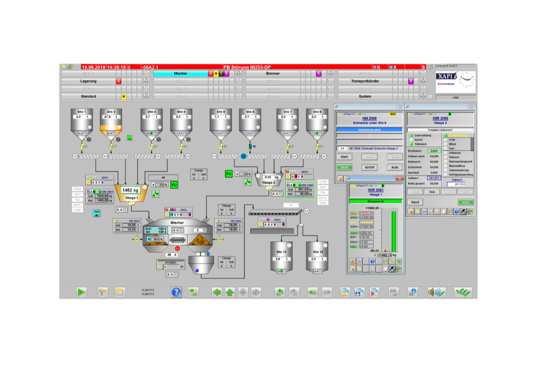Viewport: 535px width, 380px height.
Task: Open the trend curve icon in WIR 2085 panel
Action: click(424, 212)
